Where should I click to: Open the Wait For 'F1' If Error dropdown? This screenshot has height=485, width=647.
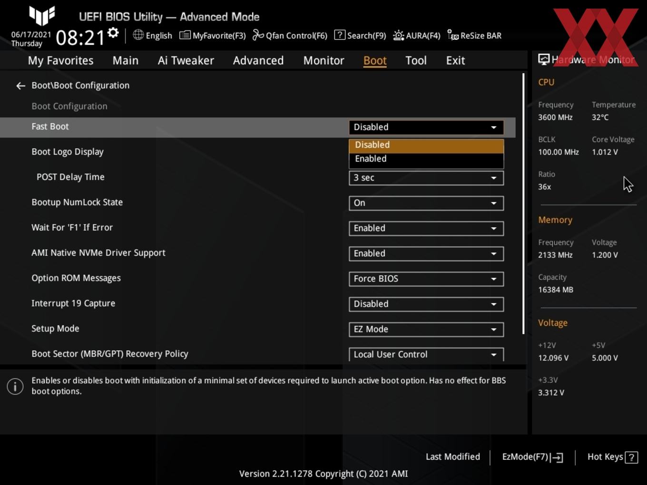point(426,228)
